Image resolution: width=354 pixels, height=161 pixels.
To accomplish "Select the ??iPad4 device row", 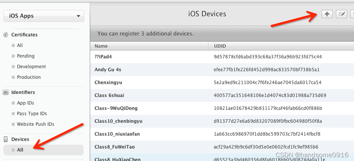I will (222, 57).
